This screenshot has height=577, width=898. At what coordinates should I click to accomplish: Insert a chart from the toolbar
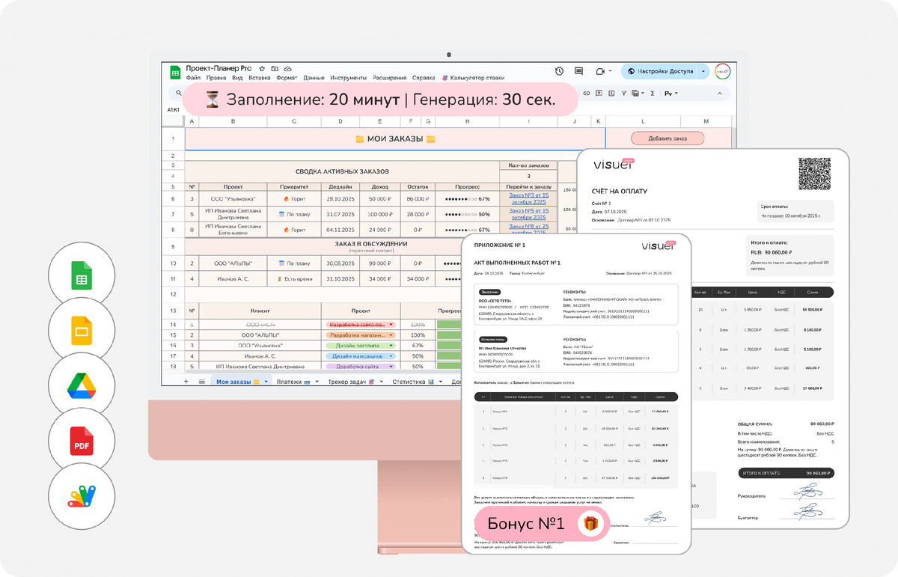tap(611, 94)
